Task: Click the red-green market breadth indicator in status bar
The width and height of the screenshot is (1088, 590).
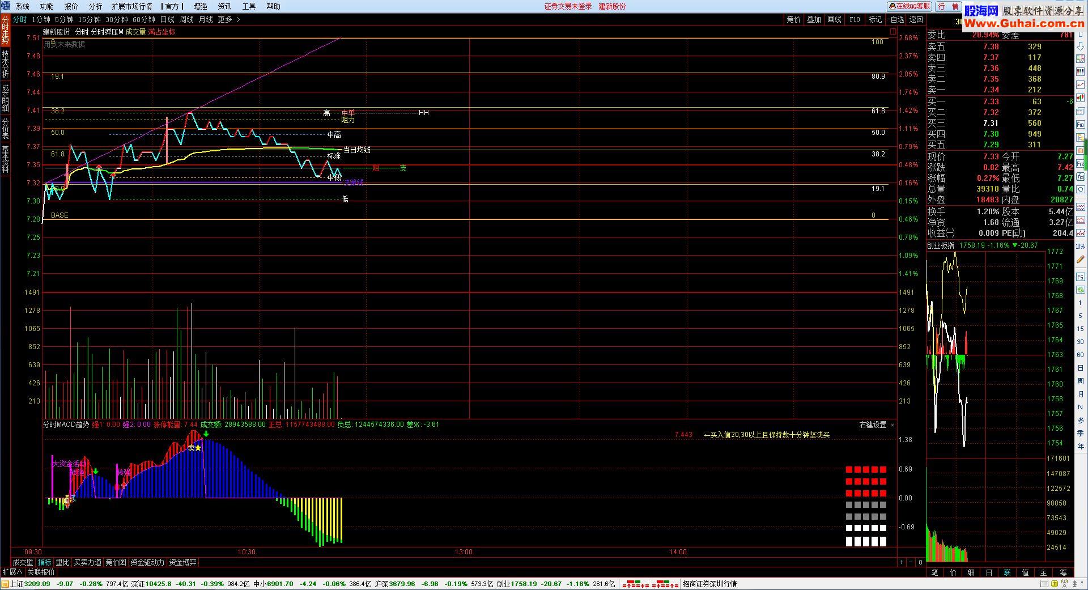Action: pos(651,584)
